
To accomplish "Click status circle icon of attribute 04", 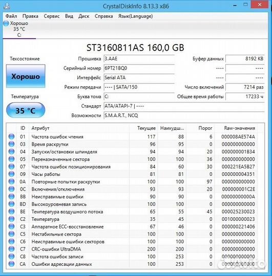I will [11, 152].
